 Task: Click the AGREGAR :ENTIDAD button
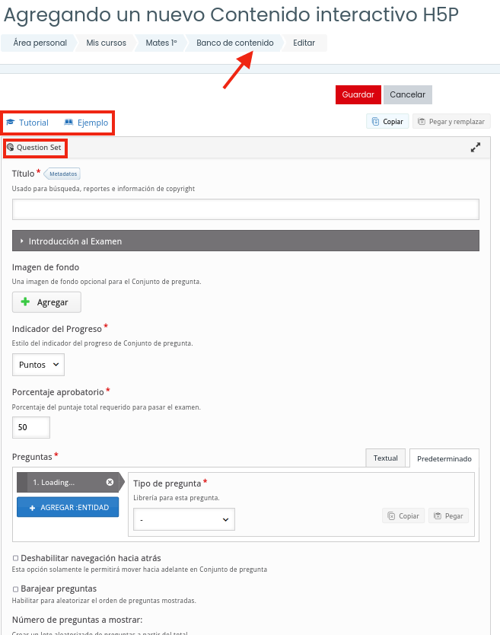point(68,507)
